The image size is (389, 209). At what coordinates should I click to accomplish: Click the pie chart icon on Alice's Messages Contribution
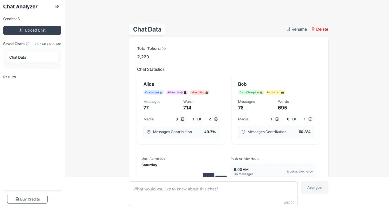149,132
